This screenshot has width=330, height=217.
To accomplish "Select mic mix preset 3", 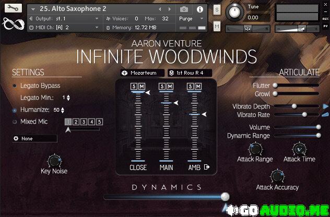I will tap(84, 122).
